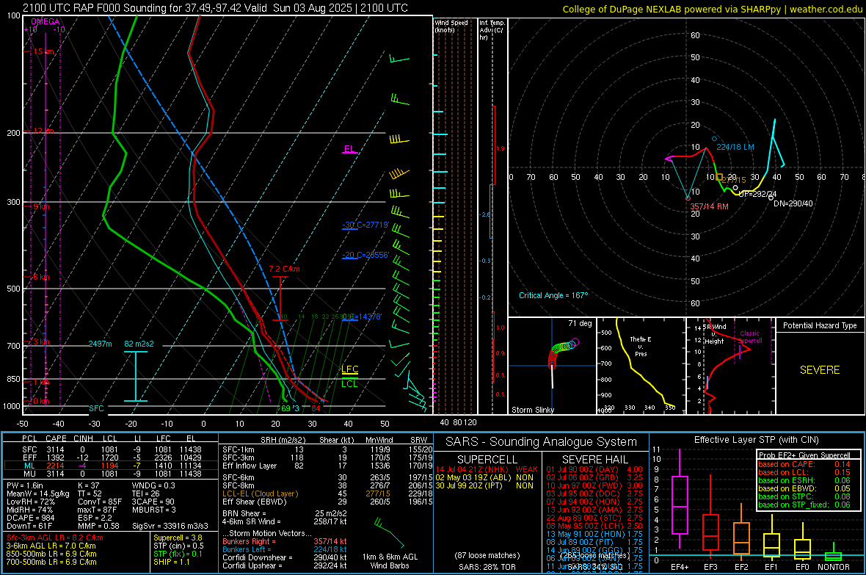Click the Inf. Temp. Adv. panel header
The height and width of the screenshot is (575, 866).
[492, 30]
